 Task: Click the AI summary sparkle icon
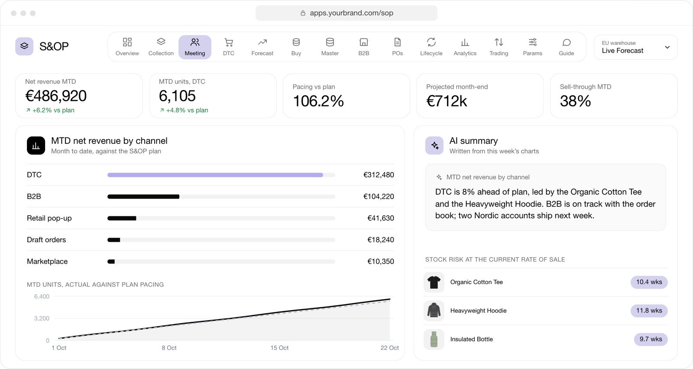coord(434,146)
